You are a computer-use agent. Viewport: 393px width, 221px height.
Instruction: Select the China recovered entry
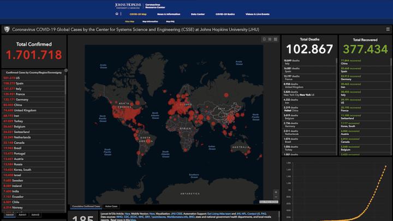pos(365,62)
